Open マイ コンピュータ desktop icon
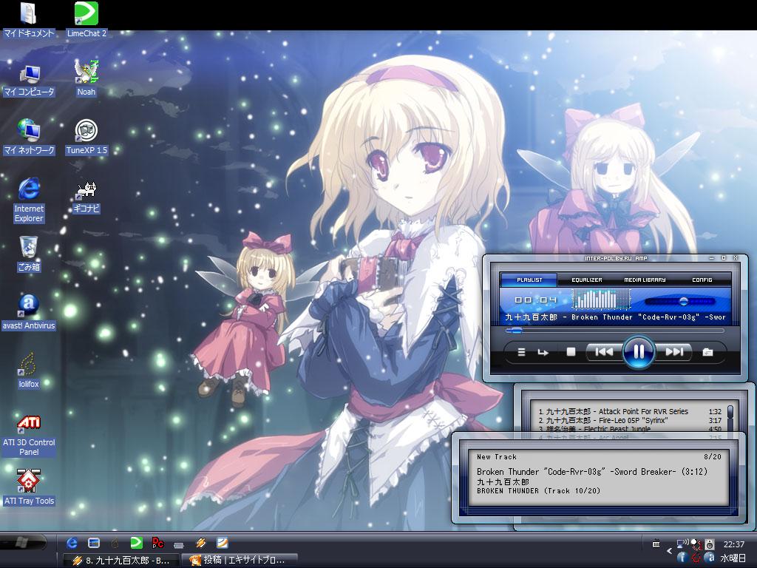Image resolution: width=757 pixels, height=568 pixels. tap(29, 80)
